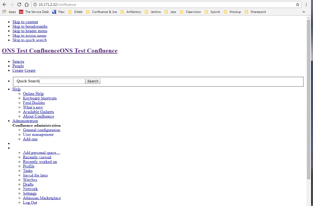The image size is (313, 206).
Task: Open the browser home page
Action: point(26,4)
